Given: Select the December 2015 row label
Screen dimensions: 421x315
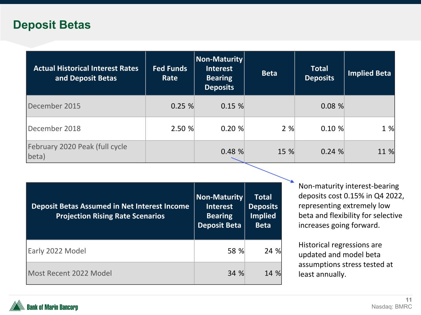Looking at the screenshot, I should click(54, 106).
